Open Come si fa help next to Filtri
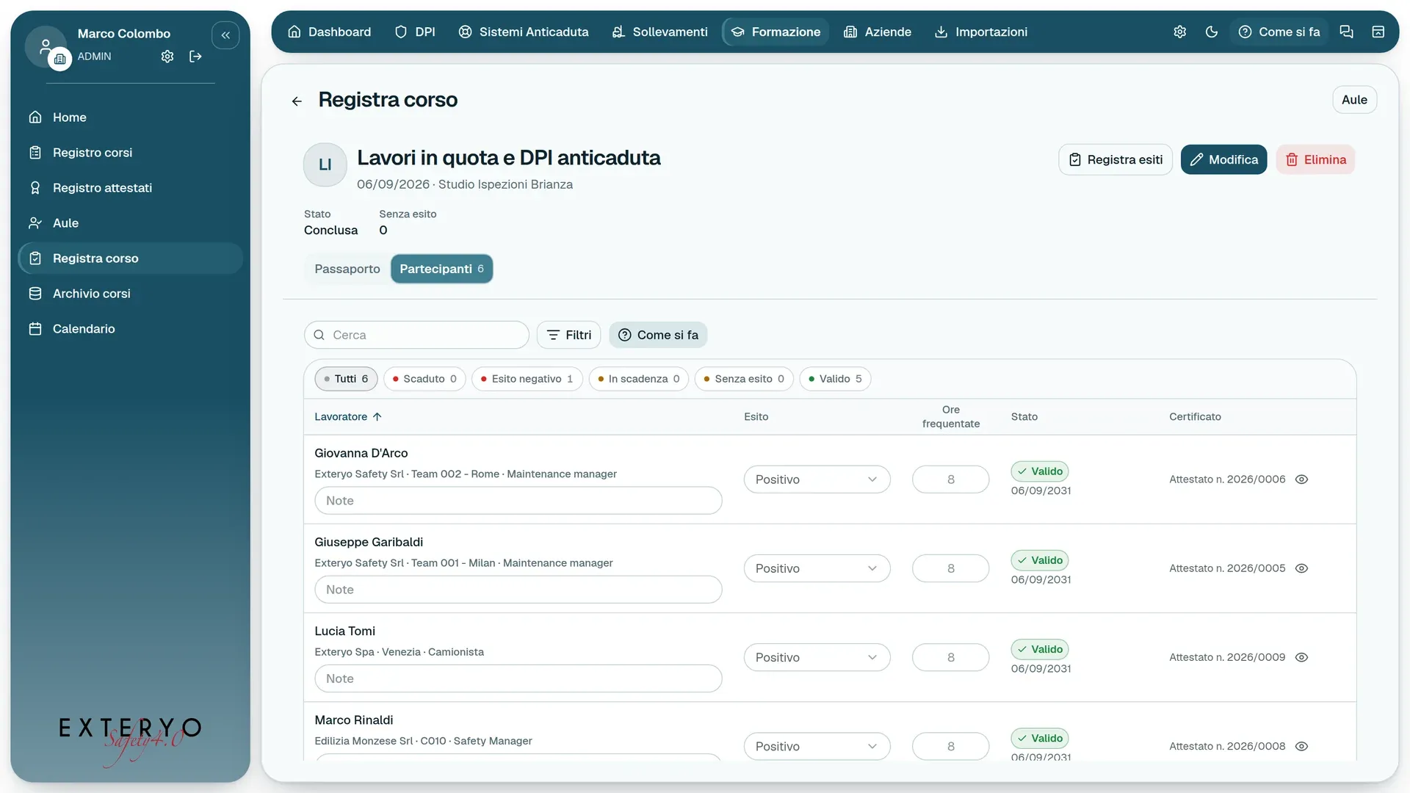Screen dimensions: 1410x793 [659, 335]
